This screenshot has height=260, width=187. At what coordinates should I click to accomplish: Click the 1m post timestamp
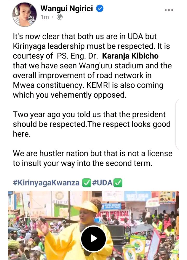coord(45,17)
